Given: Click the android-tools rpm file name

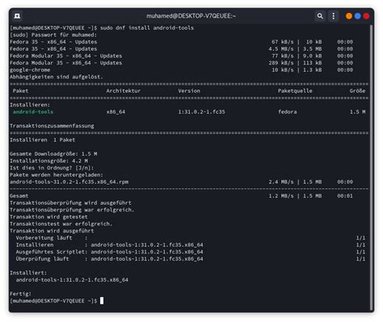Looking at the screenshot, I should coord(69,182).
